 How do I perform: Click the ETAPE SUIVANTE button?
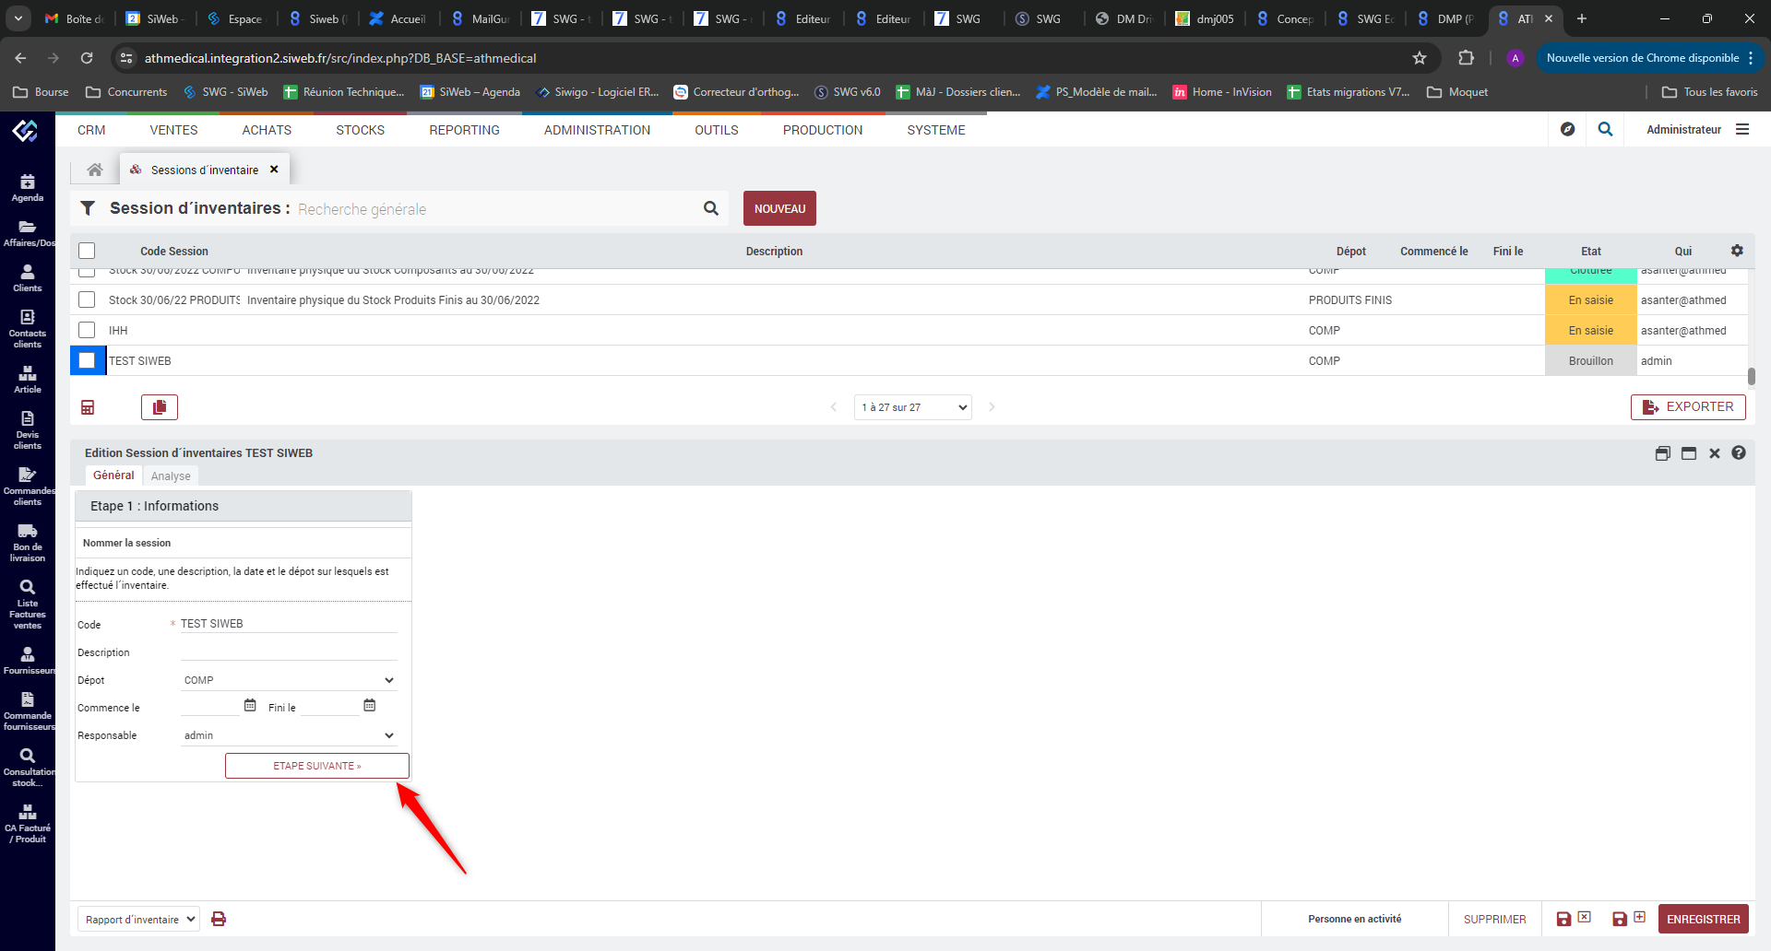click(x=316, y=766)
